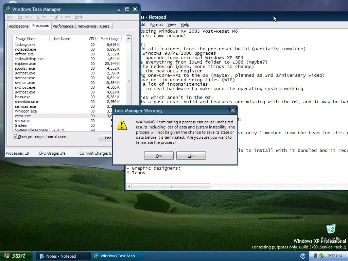Click Notepad horizontal scrollbar left arrow
348x261 pixels.
(x=129, y=187)
